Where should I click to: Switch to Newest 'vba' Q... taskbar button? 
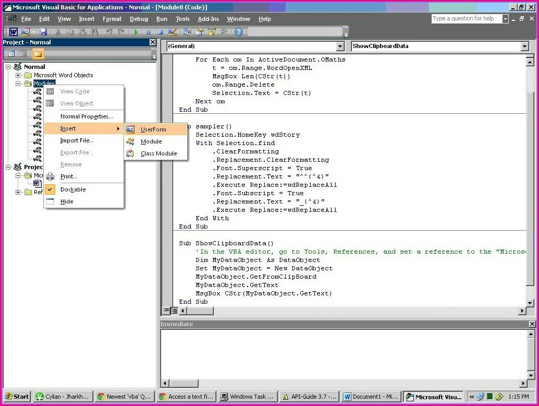tap(125, 397)
